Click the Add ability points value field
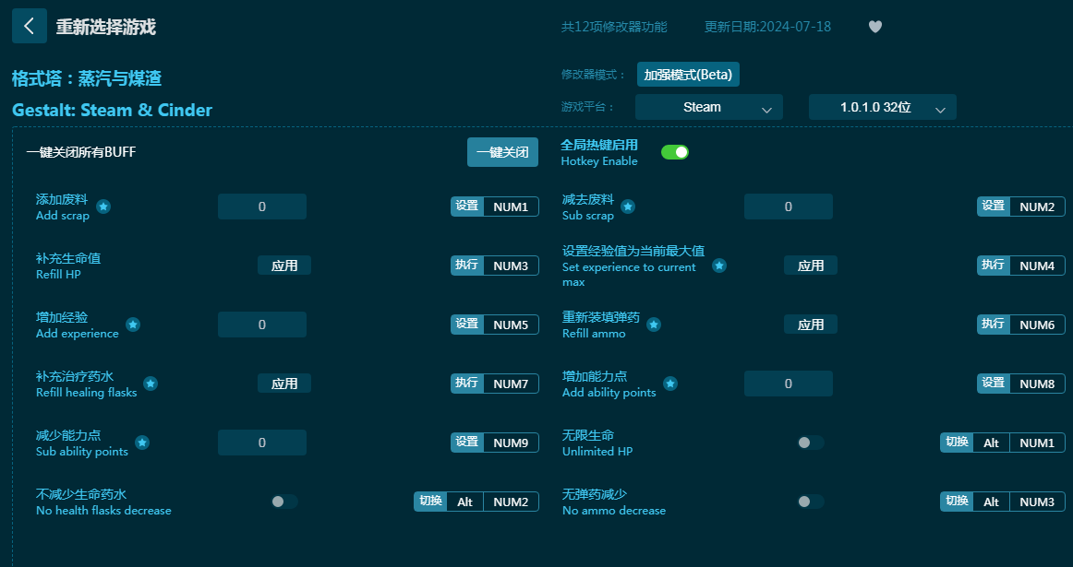This screenshot has width=1073, height=567. (789, 384)
